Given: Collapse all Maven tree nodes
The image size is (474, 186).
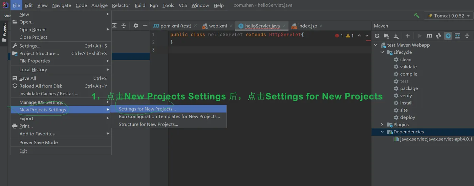Looking at the screenshot, I should [x=467, y=36].
